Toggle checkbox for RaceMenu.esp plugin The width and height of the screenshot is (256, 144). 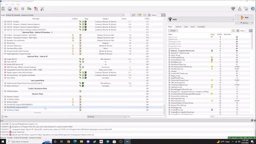(x=169, y=62)
